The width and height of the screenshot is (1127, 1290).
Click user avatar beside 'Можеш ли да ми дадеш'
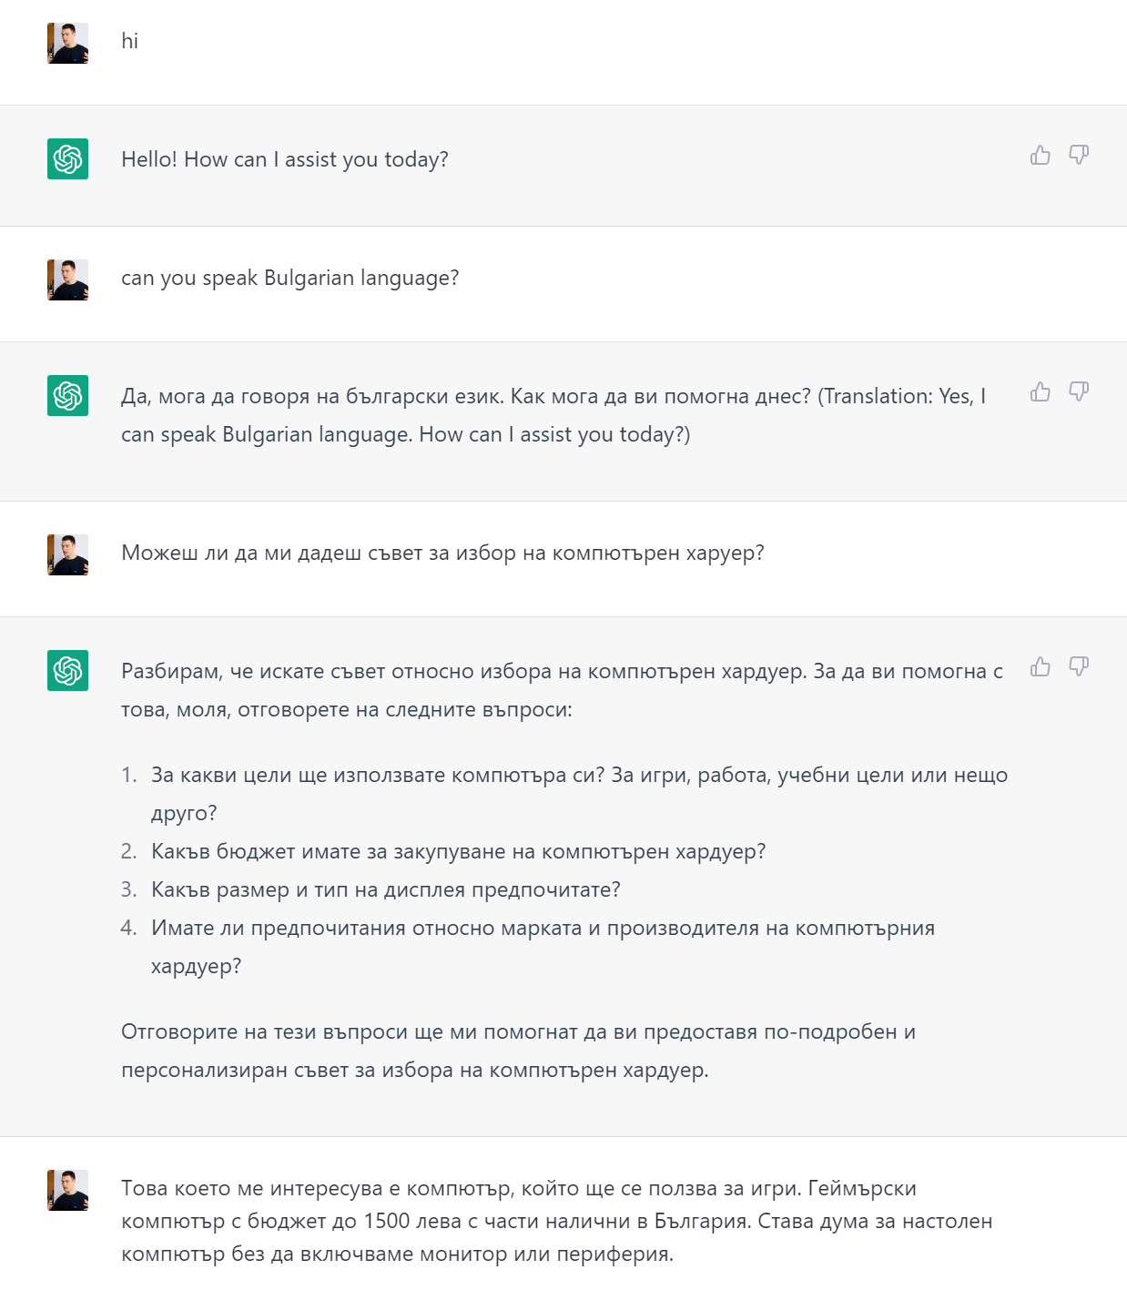pyautogui.click(x=67, y=554)
